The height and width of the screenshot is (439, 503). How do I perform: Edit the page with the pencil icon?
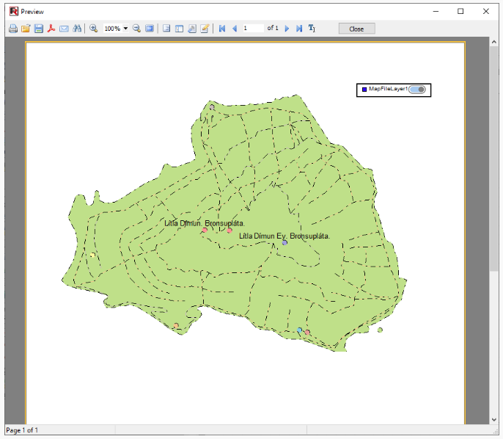(x=205, y=29)
